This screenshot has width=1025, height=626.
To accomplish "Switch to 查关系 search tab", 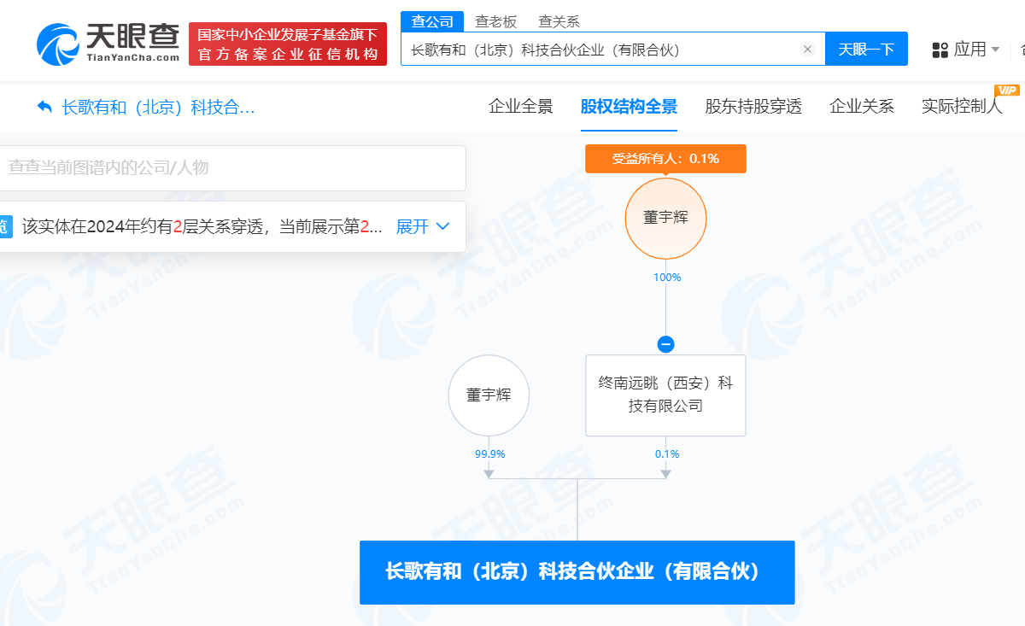I will (559, 21).
